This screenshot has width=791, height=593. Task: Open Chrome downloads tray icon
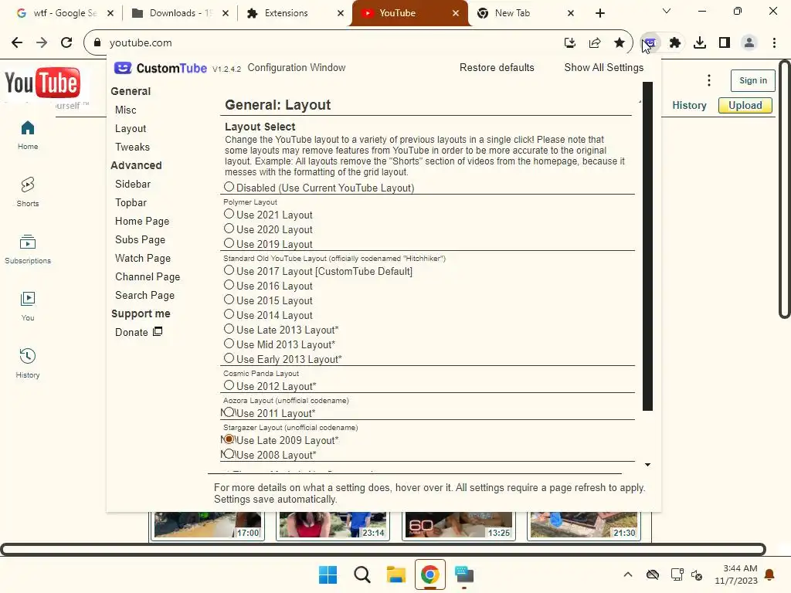pos(700,43)
